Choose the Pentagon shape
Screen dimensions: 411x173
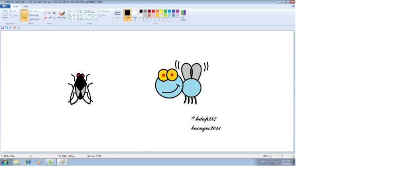point(78,15)
